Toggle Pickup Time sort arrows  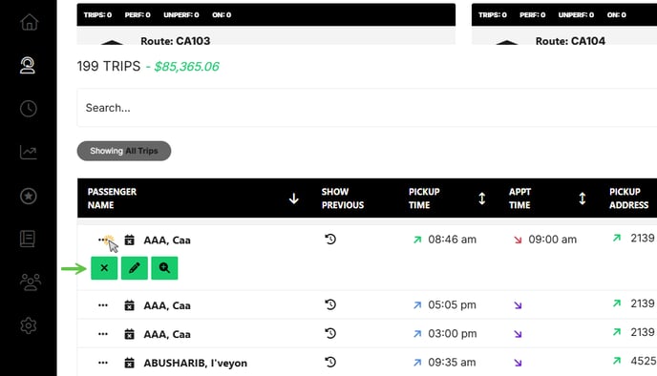[x=482, y=198]
